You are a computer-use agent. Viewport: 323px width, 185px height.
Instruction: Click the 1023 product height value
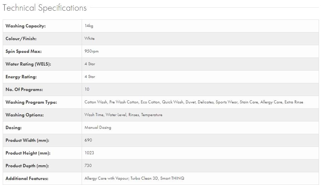[x=89, y=153]
